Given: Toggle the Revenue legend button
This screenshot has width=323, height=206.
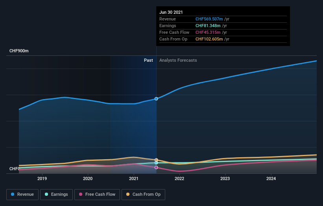Looking at the screenshot, I should [x=22, y=195].
